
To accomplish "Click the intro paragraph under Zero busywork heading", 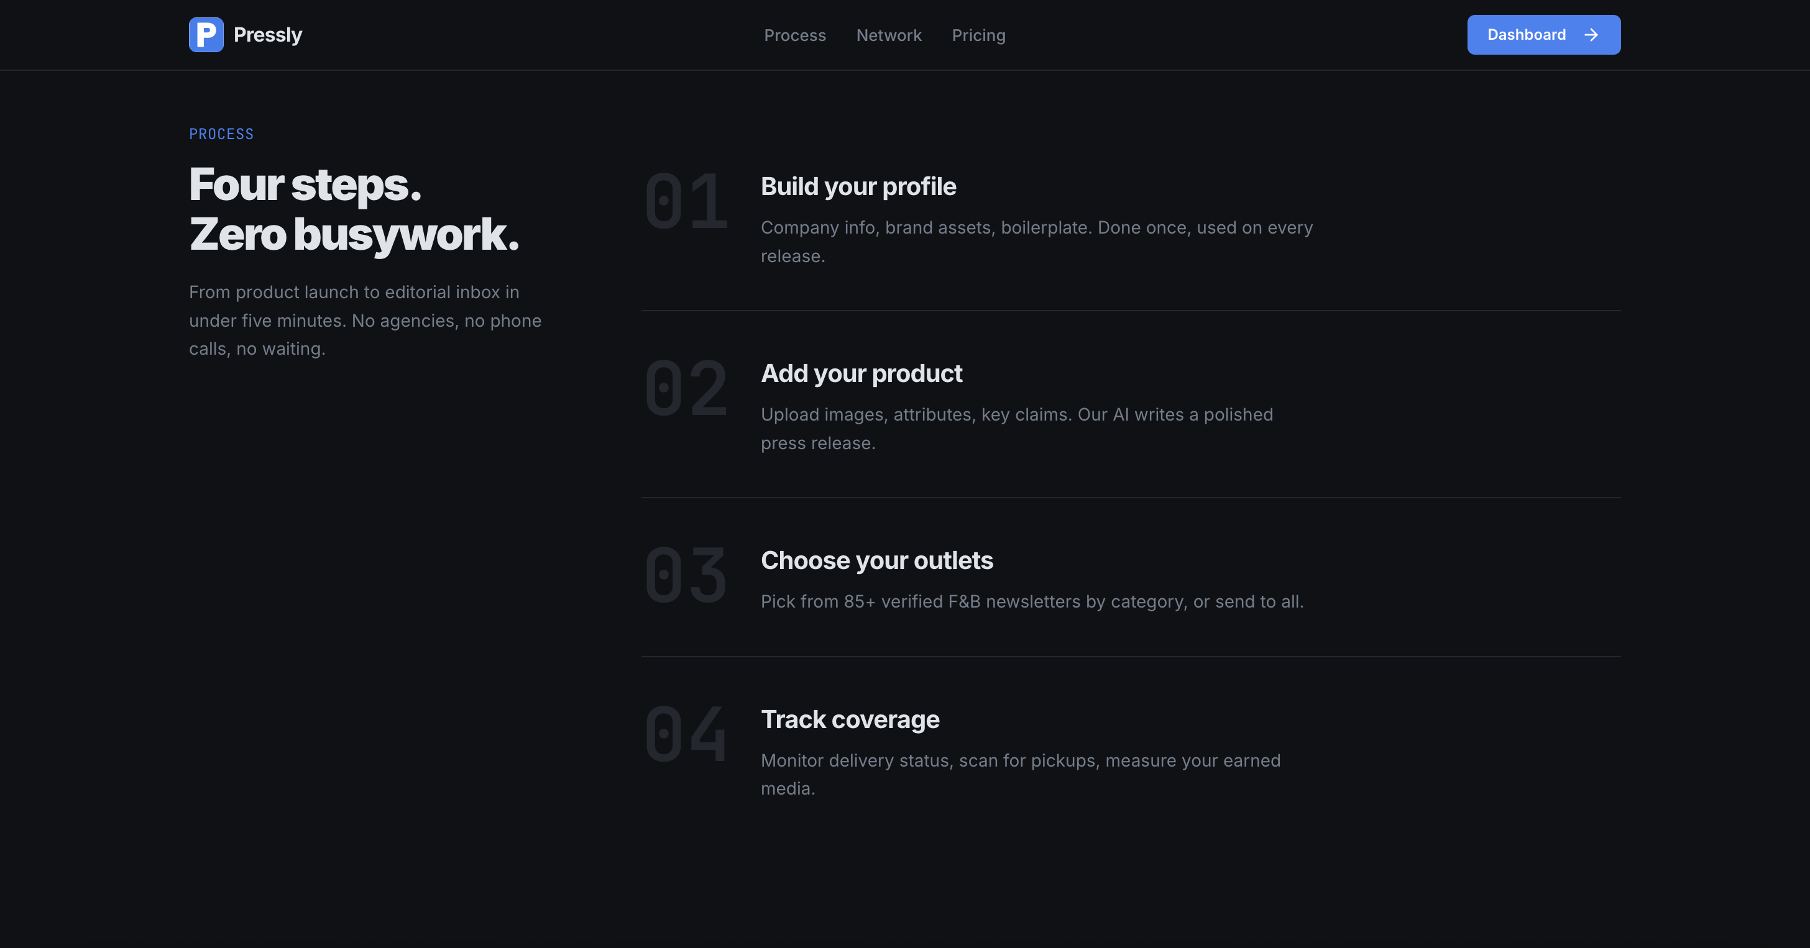I will pos(365,320).
